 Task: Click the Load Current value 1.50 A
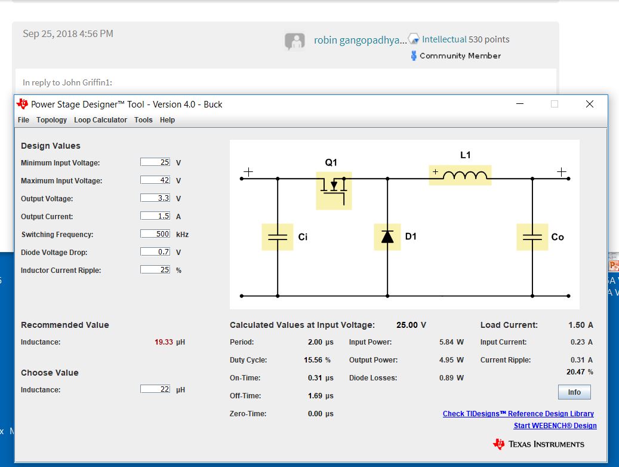pos(581,325)
